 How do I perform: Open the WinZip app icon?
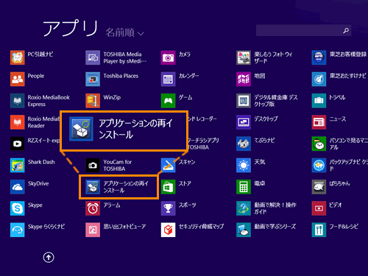93,101
